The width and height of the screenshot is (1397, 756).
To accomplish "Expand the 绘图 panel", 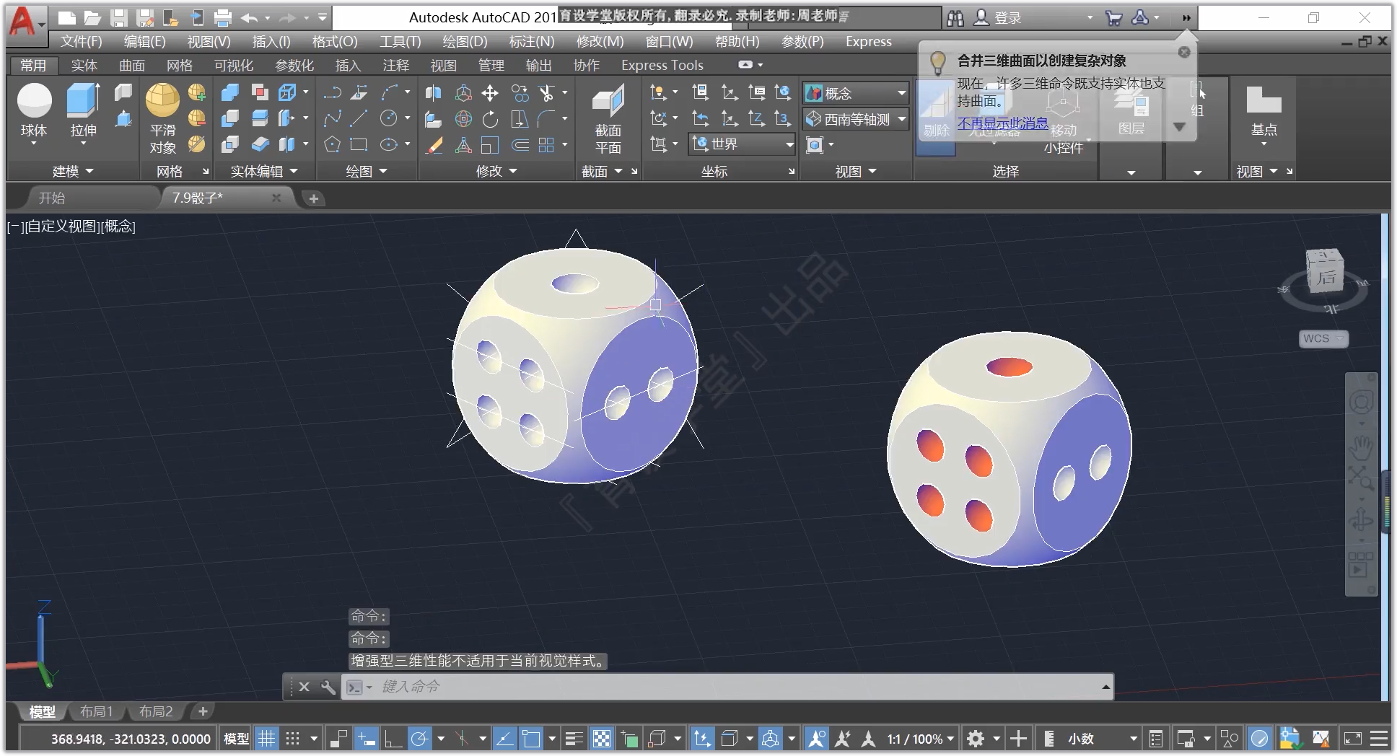I will 367,171.
